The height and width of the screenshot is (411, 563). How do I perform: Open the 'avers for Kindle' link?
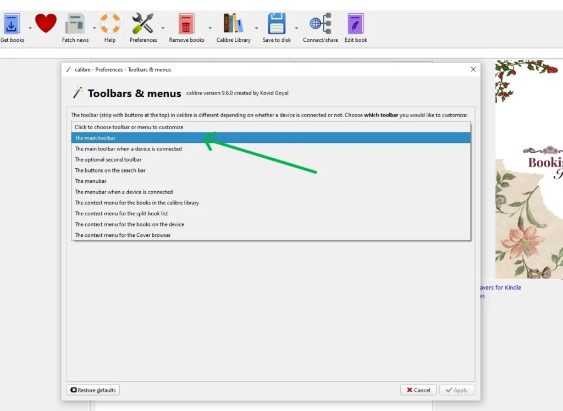click(500, 287)
